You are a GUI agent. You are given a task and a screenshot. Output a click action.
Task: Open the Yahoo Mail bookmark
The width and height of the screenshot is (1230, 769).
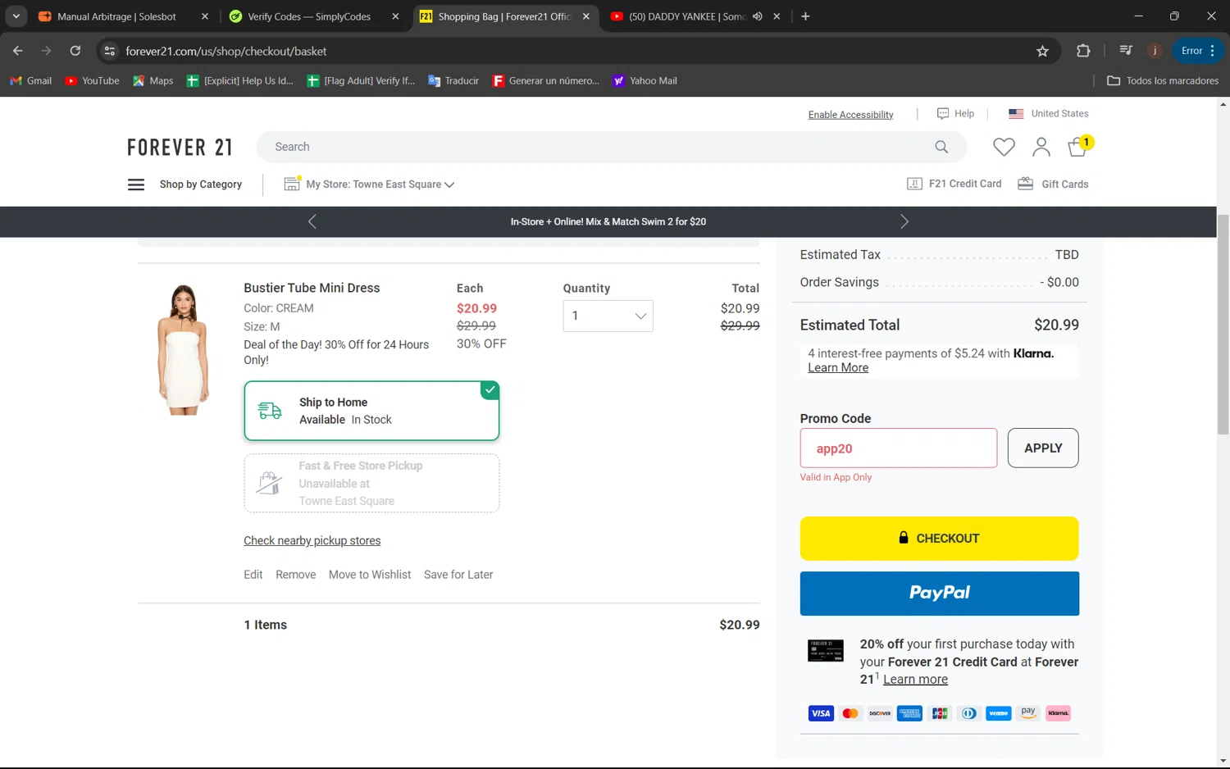645,80
